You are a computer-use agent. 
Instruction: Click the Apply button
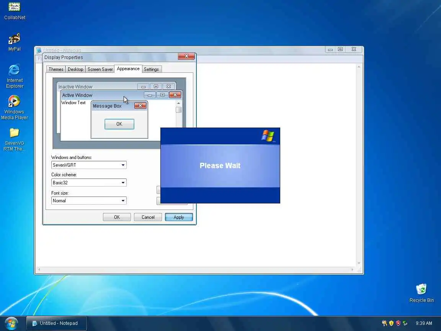(x=179, y=217)
